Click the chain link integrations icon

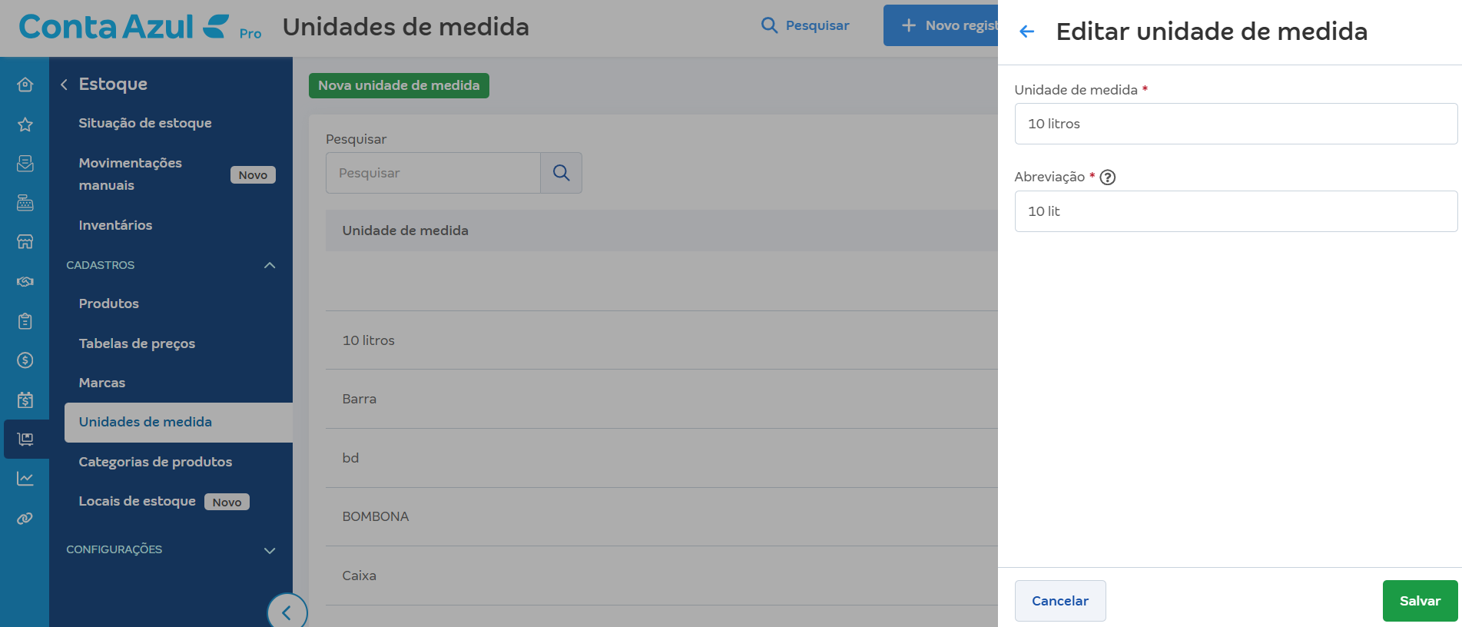click(x=25, y=519)
